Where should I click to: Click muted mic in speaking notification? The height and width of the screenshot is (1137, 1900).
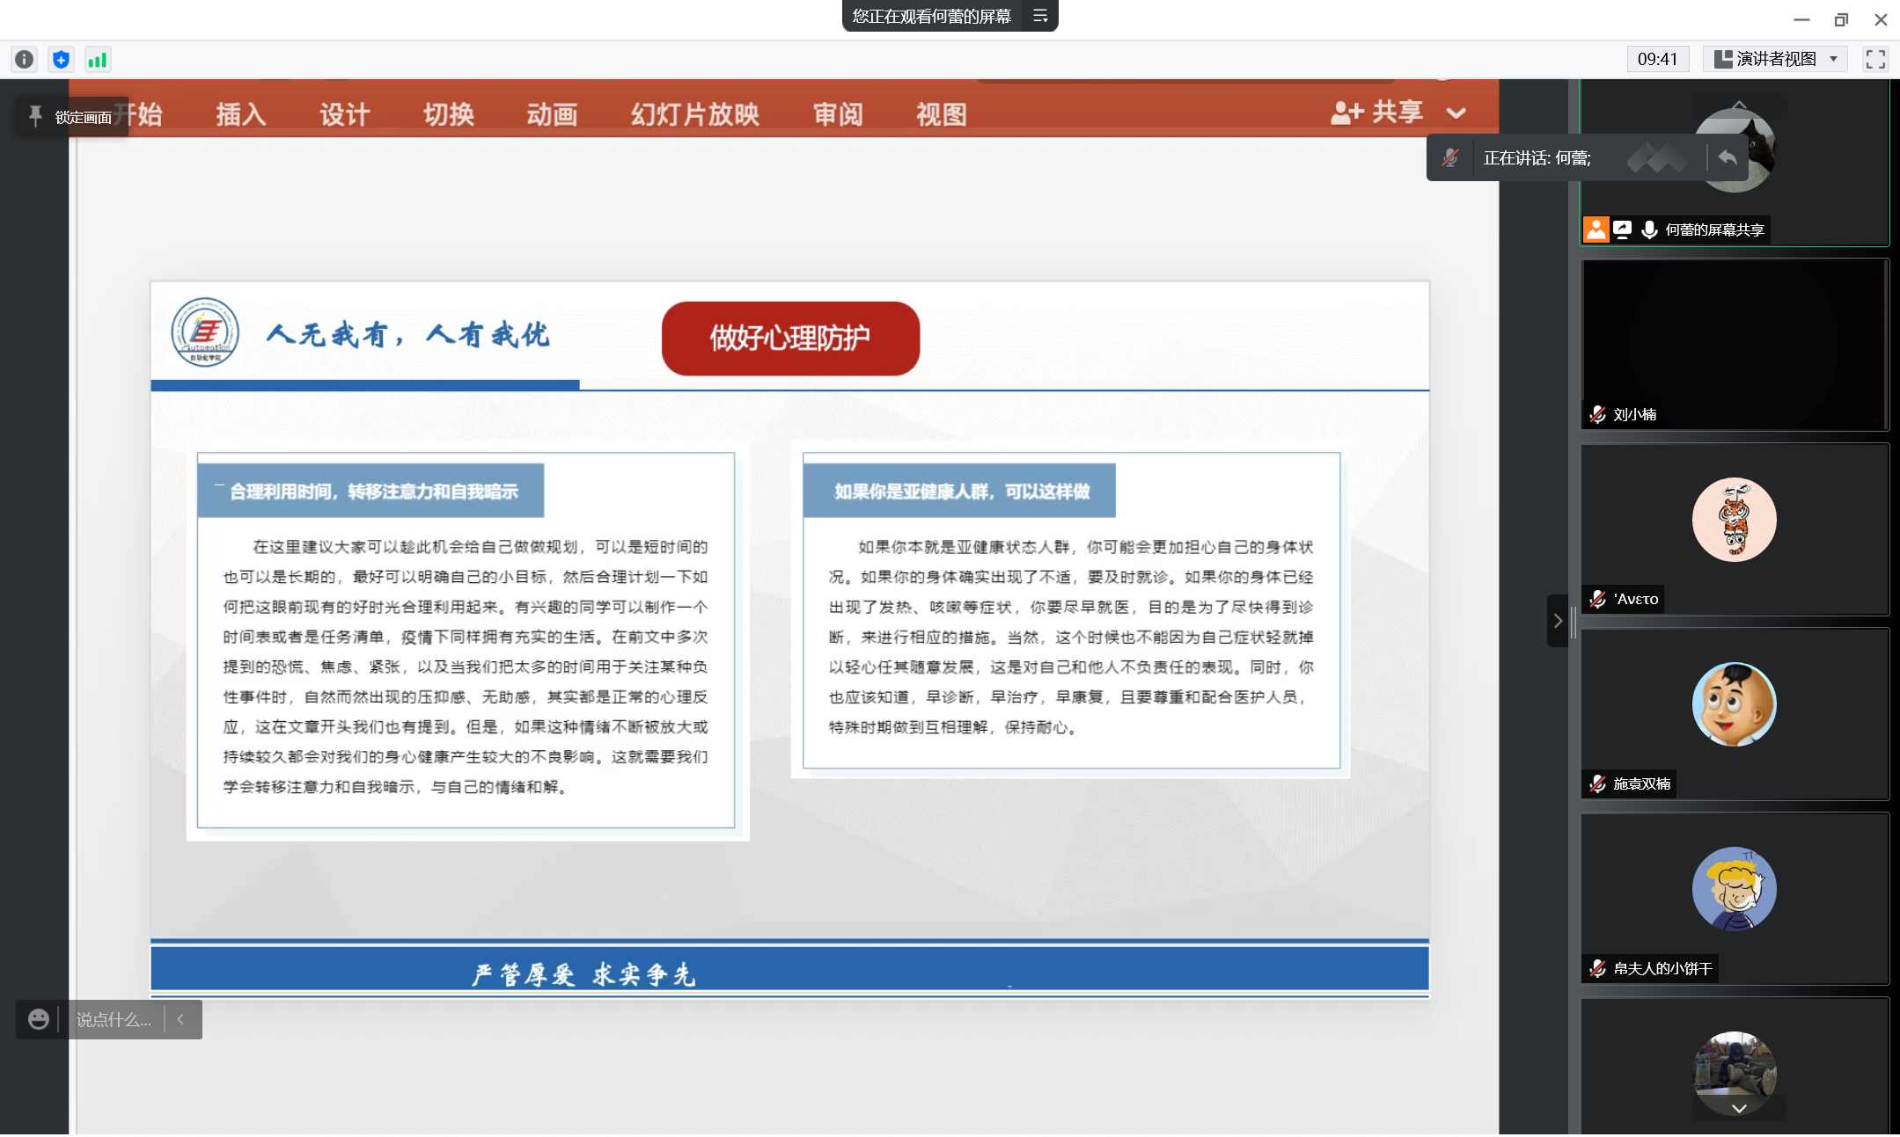click(x=1449, y=157)
